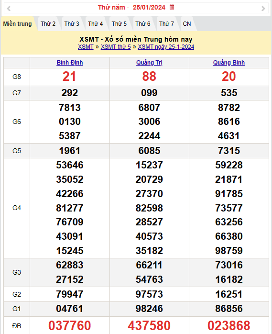Switch to the Thứ 4 tab

95,23
